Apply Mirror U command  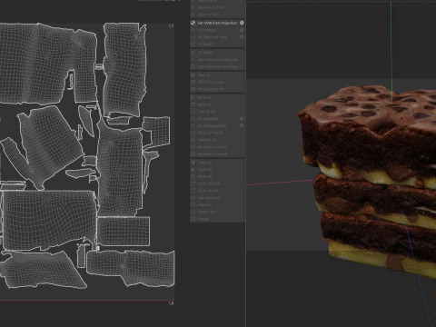(217, 97)
